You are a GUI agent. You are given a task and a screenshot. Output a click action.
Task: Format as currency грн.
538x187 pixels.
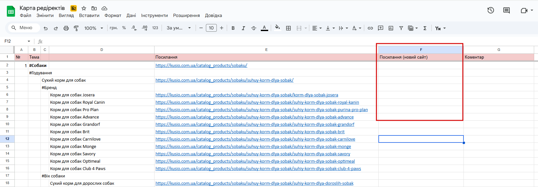tap(113, 28)
